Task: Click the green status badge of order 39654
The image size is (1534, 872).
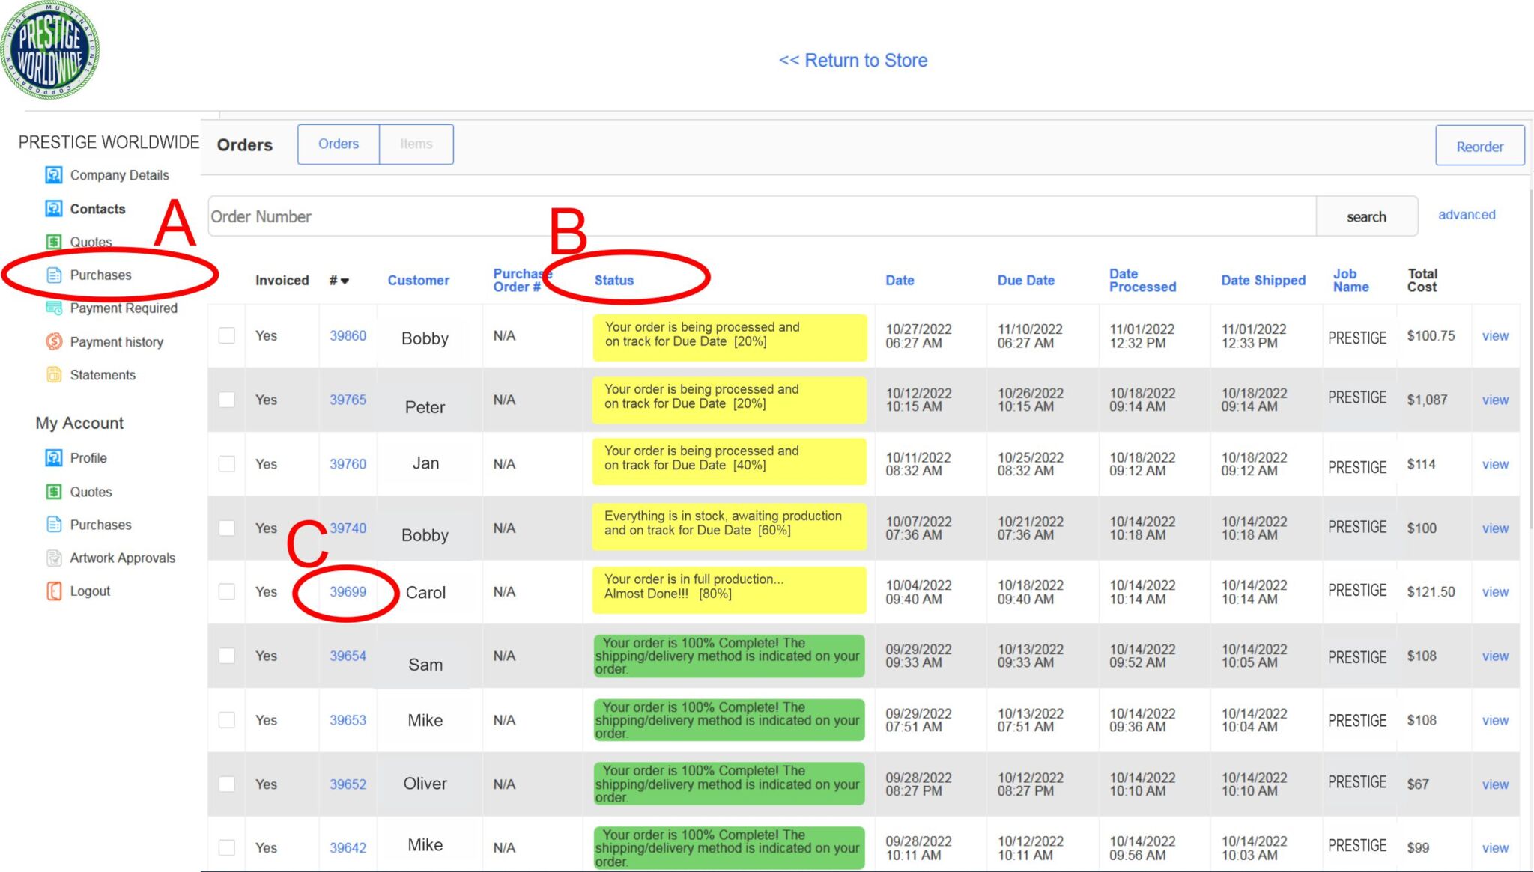Action: click(x=729, y=656)
